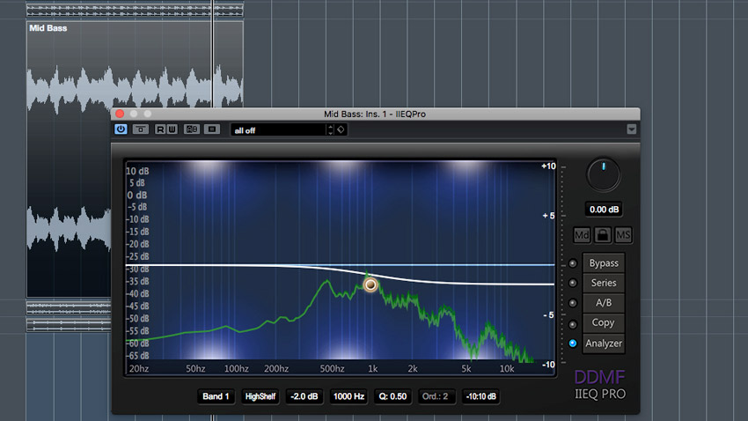Open the 'all off' preset field
The width and height of the screenshot is (748, 421).
click(x=279, y=129)
